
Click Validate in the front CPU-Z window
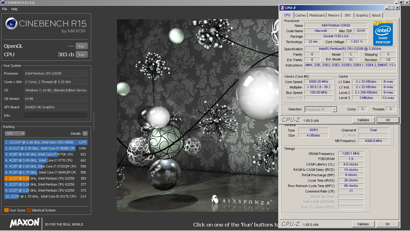point(363,120)
